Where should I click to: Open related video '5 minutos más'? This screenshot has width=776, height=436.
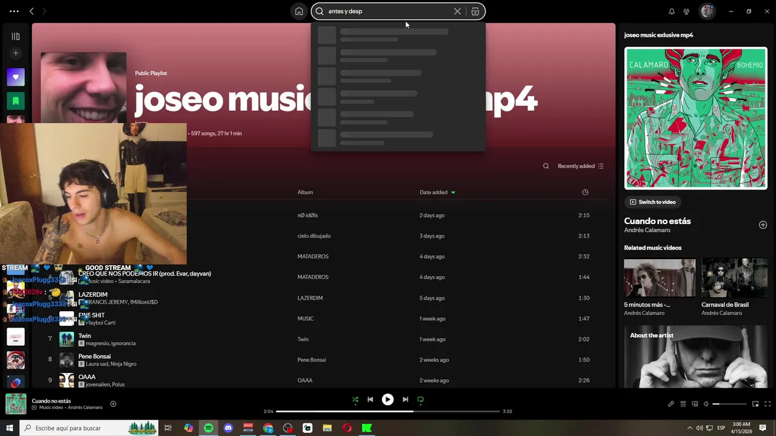pyautogui.click(x=660, y=288)
